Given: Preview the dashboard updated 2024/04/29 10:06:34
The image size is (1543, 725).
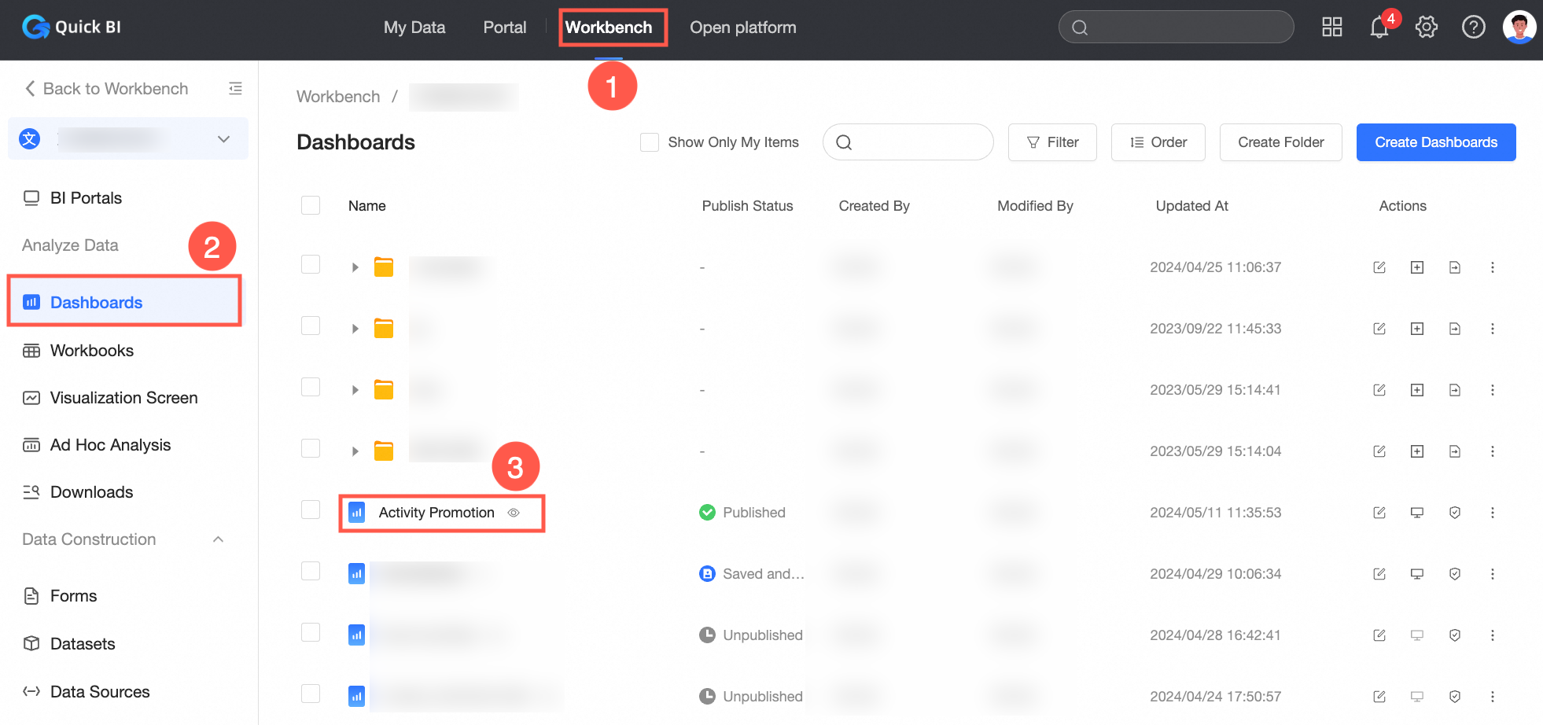Looking at the screenshot, I should pos(1417,574).
